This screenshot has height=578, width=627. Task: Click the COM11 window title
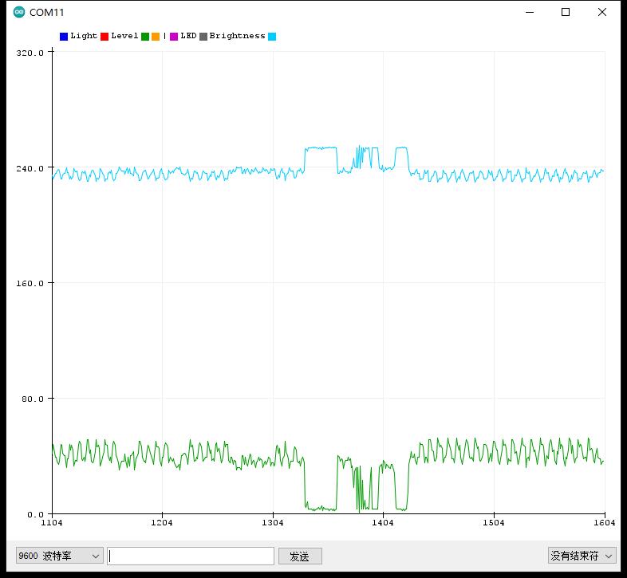click(x=46, y=13)
